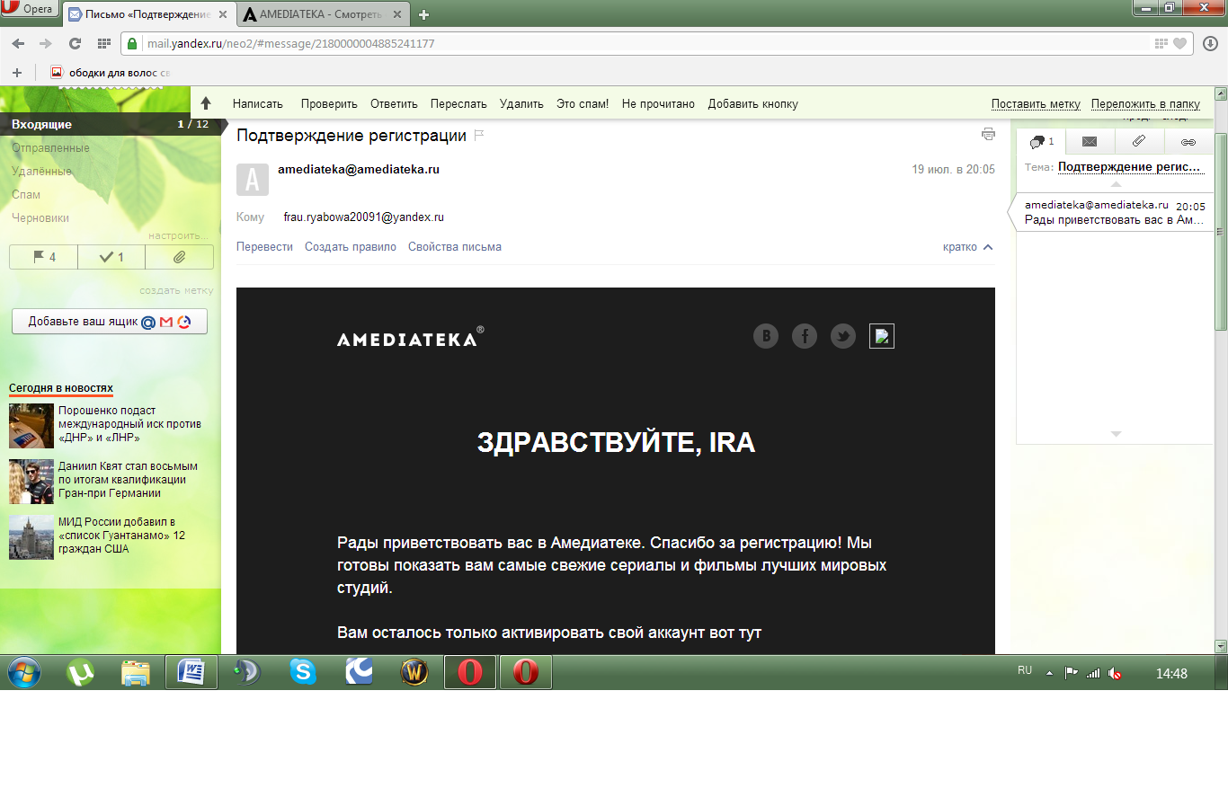This screenshot has width=1228, height=797.
Task: Filter unread messages (checkmark 1)
Action: (111, 257)
